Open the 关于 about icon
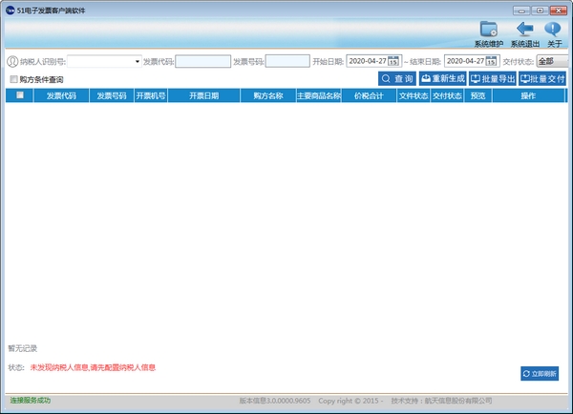The width and height of the screenshot is (573, 414). coord(554,30)
